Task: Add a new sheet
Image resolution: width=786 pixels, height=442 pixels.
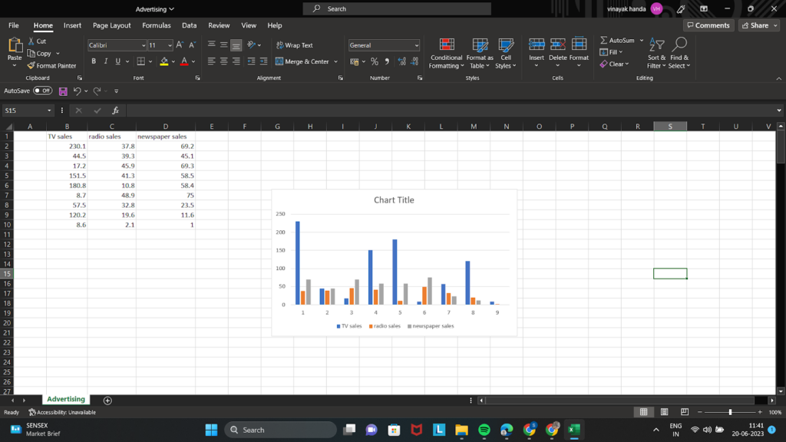Action: pyautogui.click(x=107, y=401)
